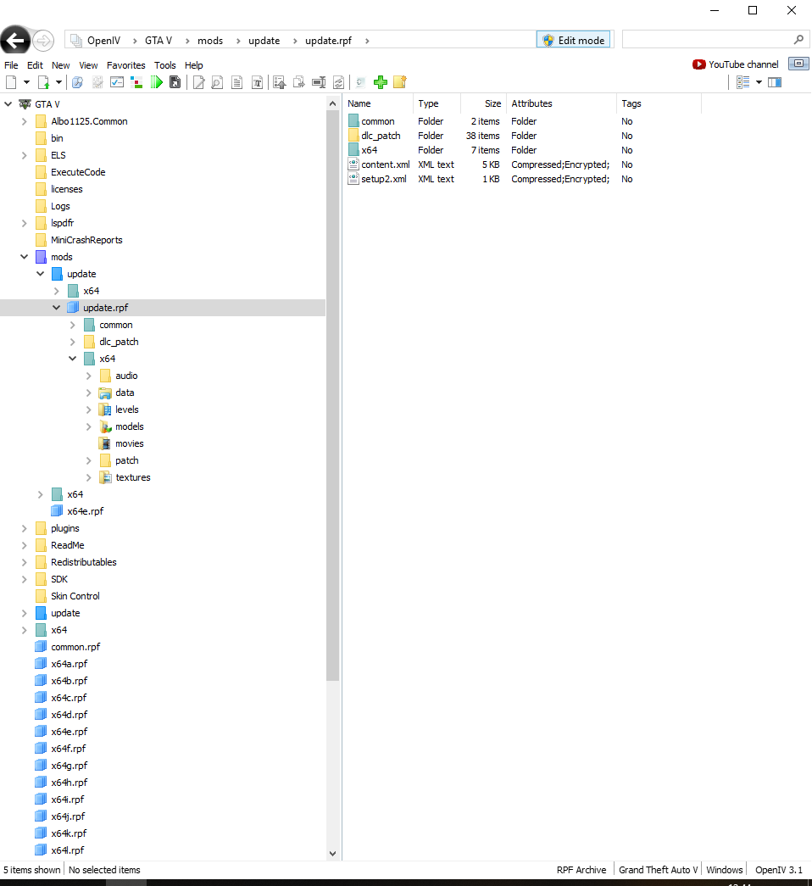Image resolution: width=812 pixels, height=886 pixels.
Task: Click inside the search input field
Action: click(706, 40)
